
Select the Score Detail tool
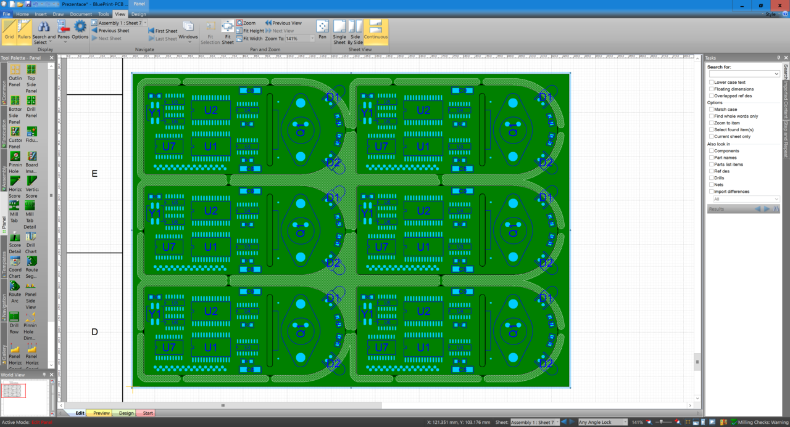click(x=15, y=243)
